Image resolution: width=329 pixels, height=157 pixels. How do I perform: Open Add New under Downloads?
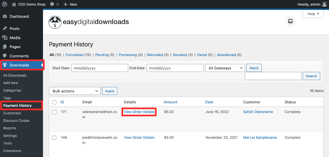[x=11, y=83]
